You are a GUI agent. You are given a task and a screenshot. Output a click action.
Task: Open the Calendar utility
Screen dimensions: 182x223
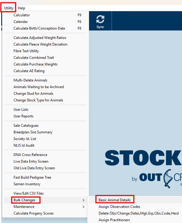pos(21,22)
